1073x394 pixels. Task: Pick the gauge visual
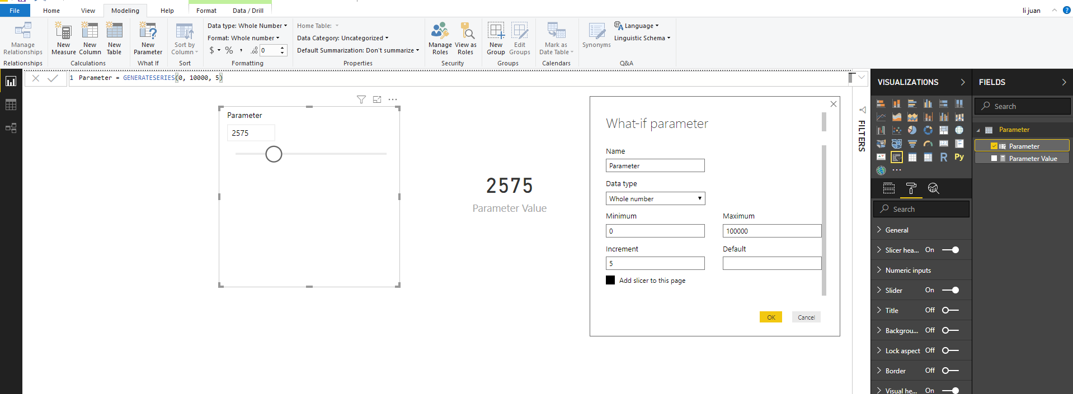pos(928,144)
